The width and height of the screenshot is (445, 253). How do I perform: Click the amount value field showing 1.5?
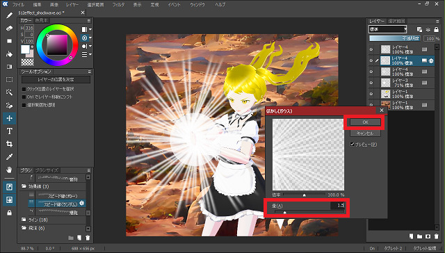click(x=337, y=205)
